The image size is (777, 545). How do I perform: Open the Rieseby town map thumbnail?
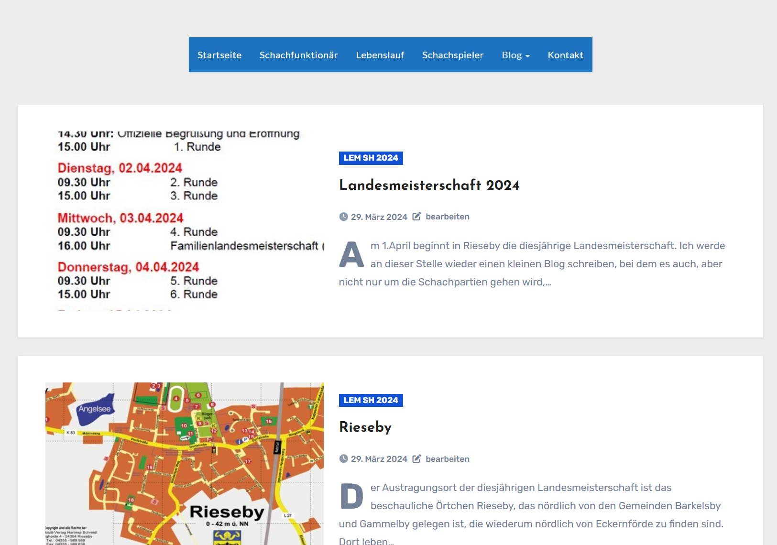point(185,464)
